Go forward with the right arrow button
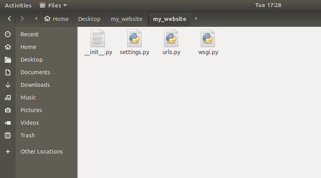The height and width of the screenshot is (178, 321). click(x=22, y=19)
